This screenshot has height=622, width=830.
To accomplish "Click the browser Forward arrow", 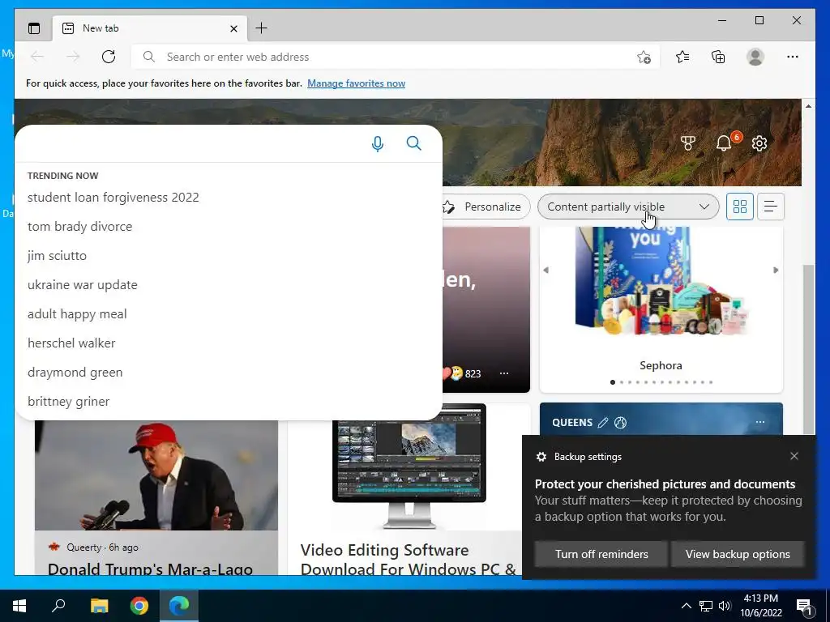I will pyautogui.click(x=73, y=57).
